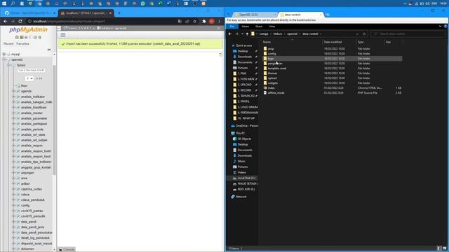Screen dimensions: 449x252
Task: Click the browser back button
Action: (5, 21)
